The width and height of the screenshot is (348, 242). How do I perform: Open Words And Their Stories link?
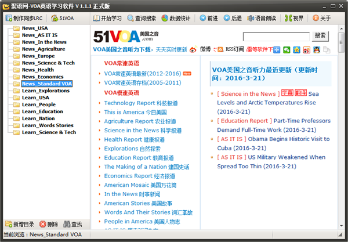tap(148, 212)
